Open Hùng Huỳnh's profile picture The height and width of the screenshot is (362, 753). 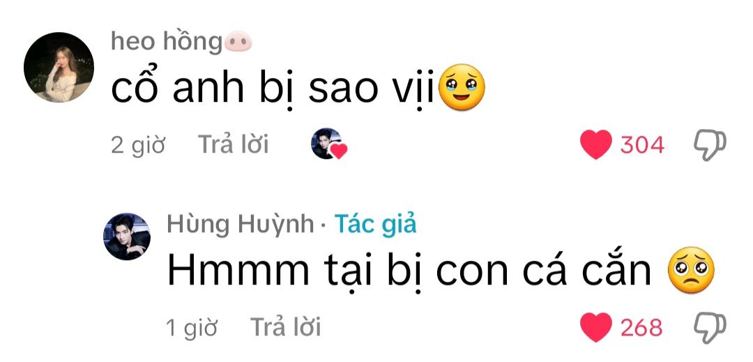pos(127,236)
